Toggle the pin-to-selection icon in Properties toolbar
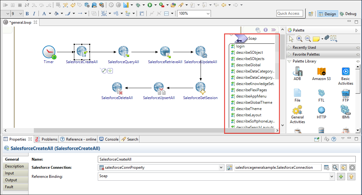Viewport: 362px width, 195px height. point(317,139)
